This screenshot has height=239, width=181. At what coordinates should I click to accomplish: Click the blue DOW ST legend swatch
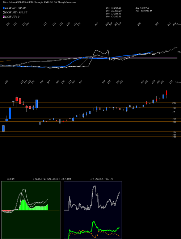pyautogui.click(x=4, y=8)
